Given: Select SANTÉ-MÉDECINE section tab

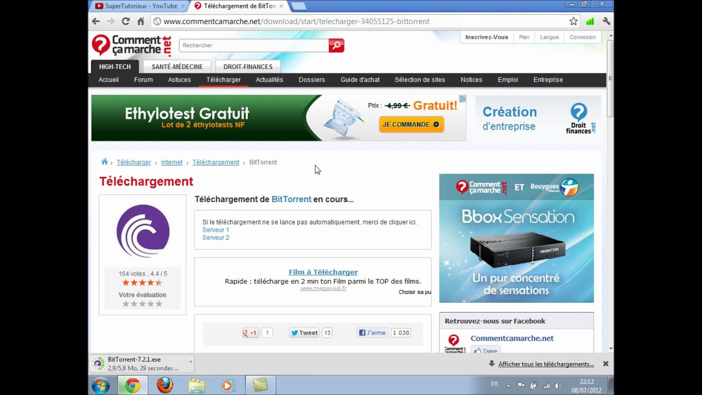Looking at the screenshot, I should 177,66.
